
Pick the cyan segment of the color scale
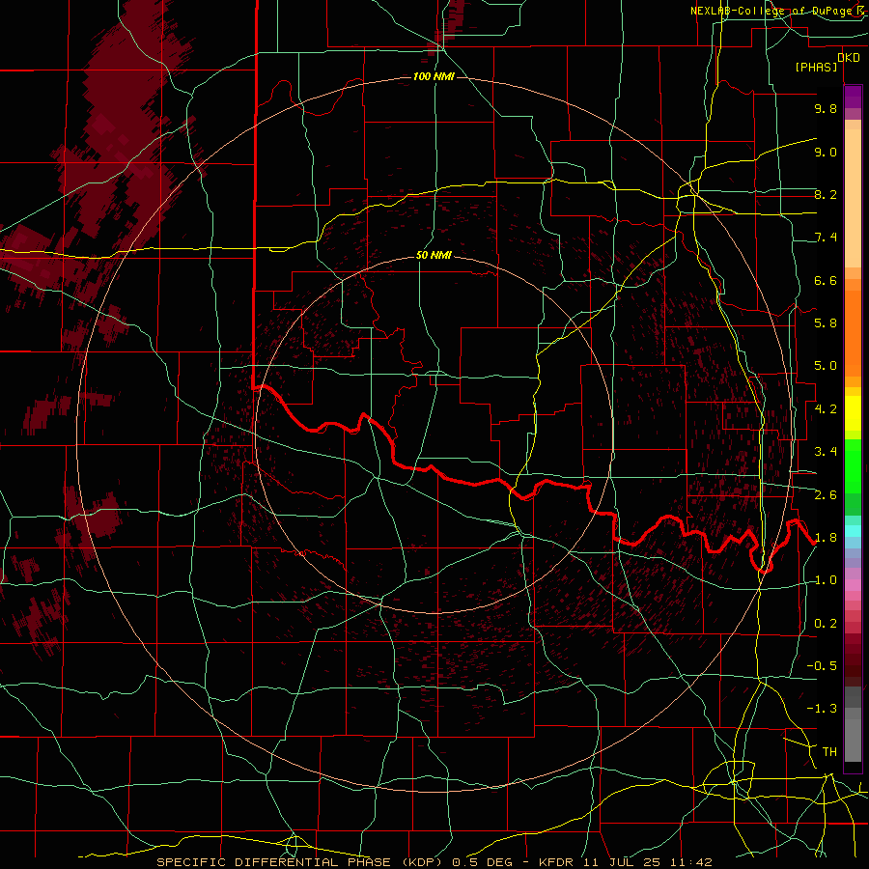click(x=853, y=531)
